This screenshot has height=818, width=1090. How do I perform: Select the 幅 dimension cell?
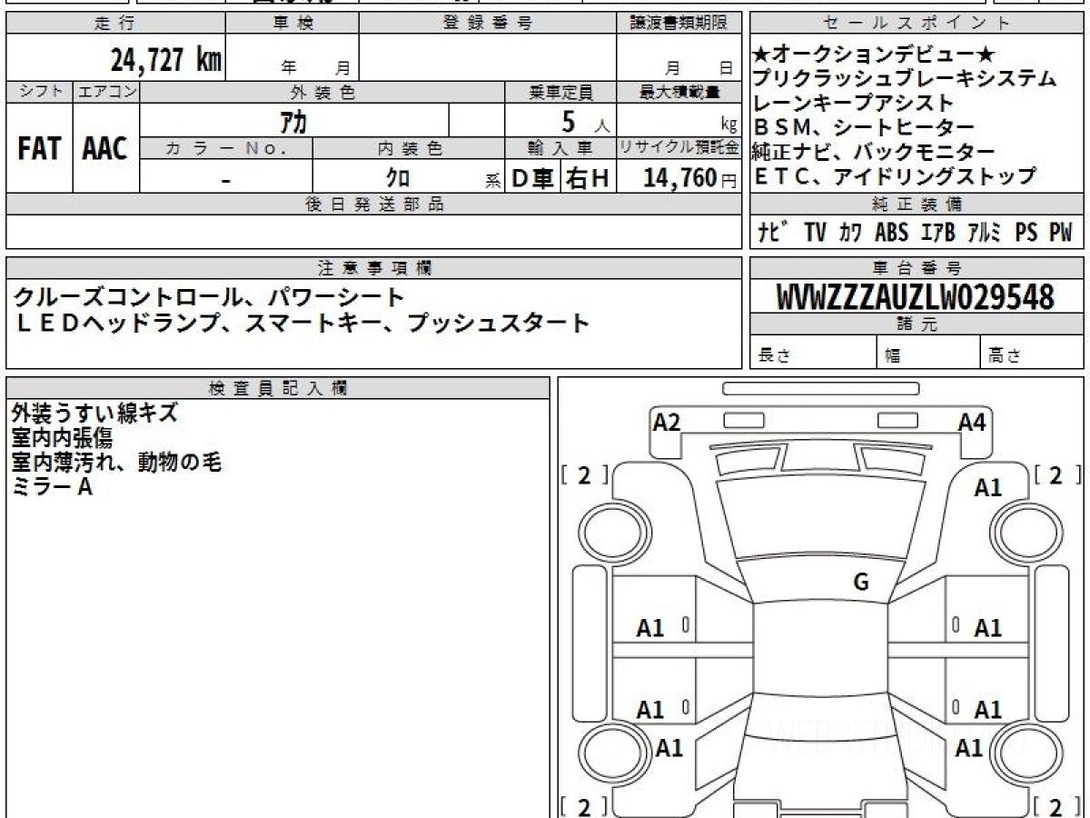[928, 353]
